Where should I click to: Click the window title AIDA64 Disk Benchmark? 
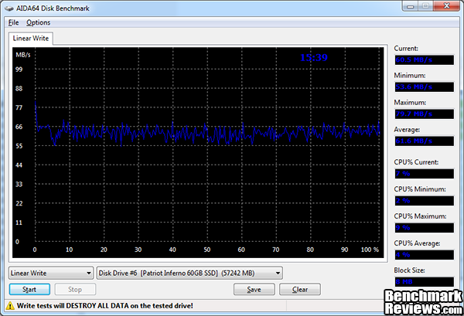click(53, 8)
